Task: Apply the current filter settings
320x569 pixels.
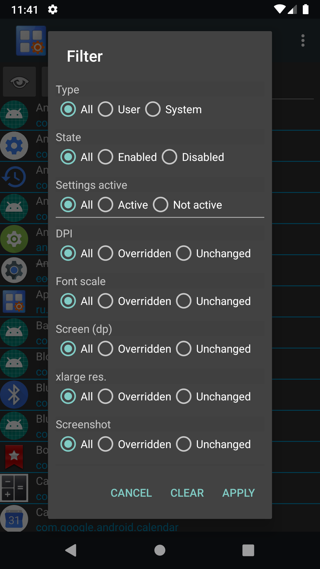Action: pos(238,493)
